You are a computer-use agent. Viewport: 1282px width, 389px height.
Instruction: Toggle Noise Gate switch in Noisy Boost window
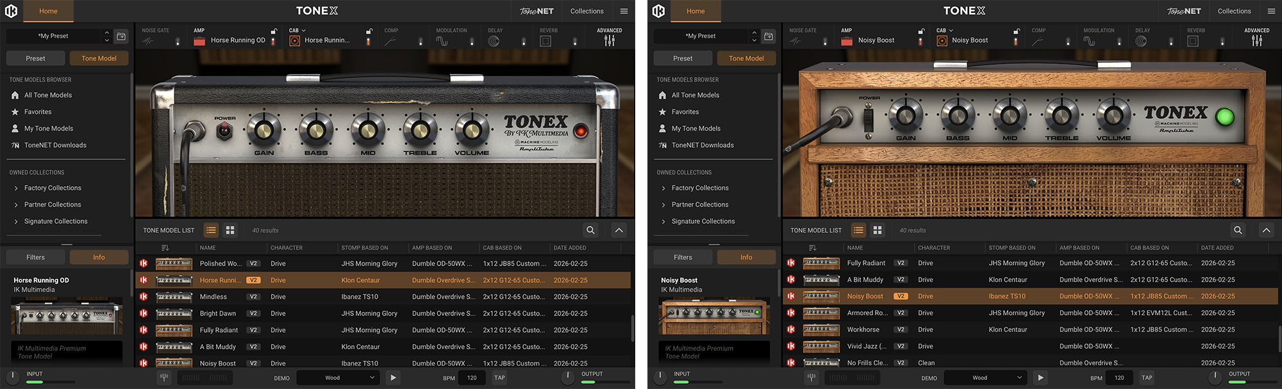point(825,42)
